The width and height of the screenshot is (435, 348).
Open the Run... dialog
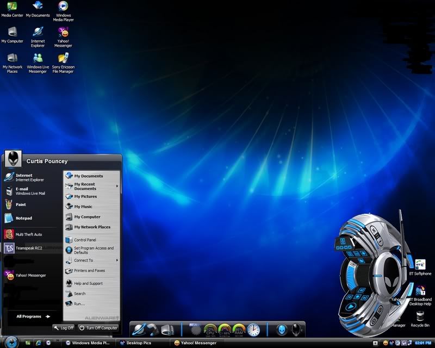point(92,304)
